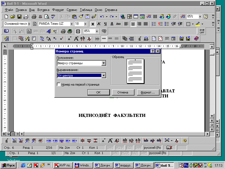Expand the Undo history dropdown arrow

tap(107, 17)
